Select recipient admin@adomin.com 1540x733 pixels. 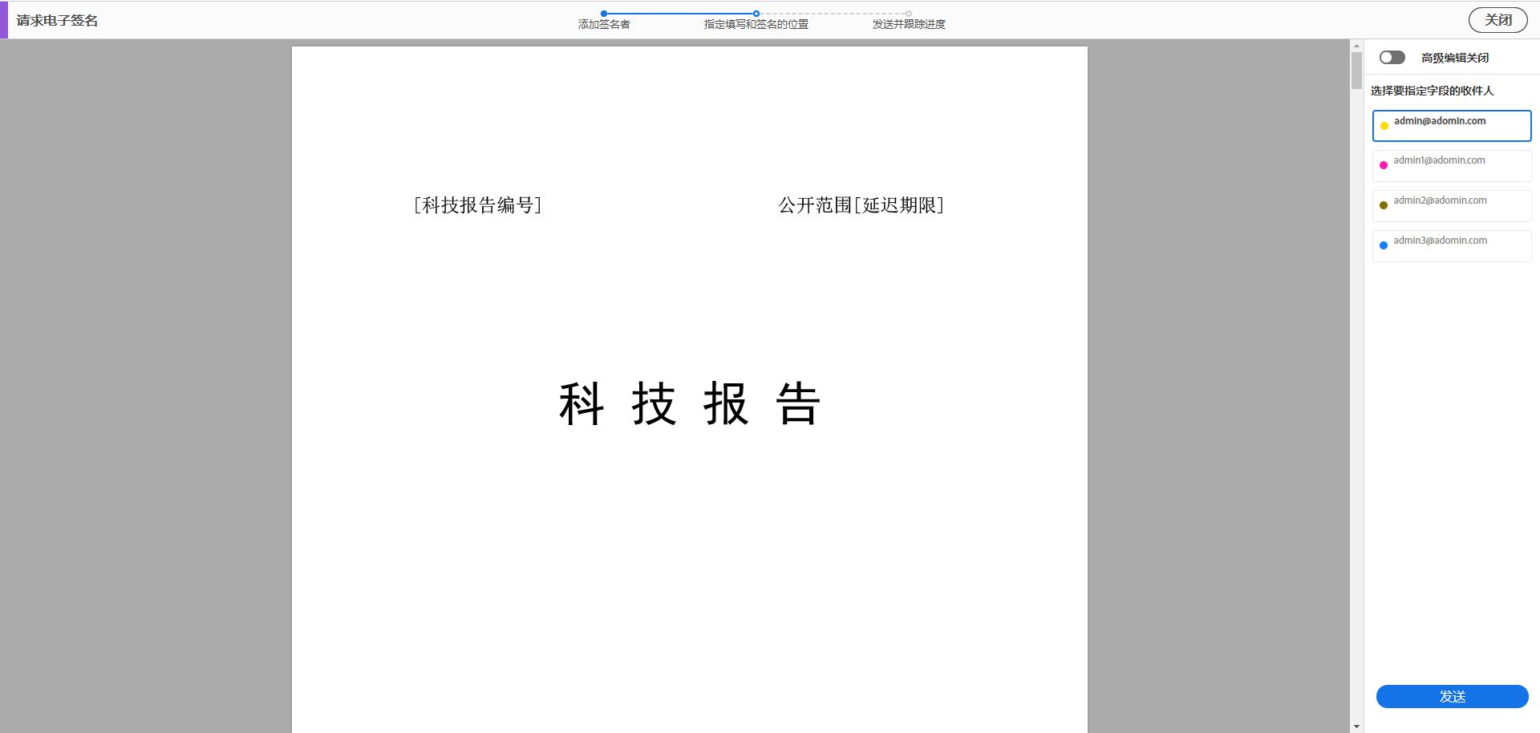[x=1452, y=126]
